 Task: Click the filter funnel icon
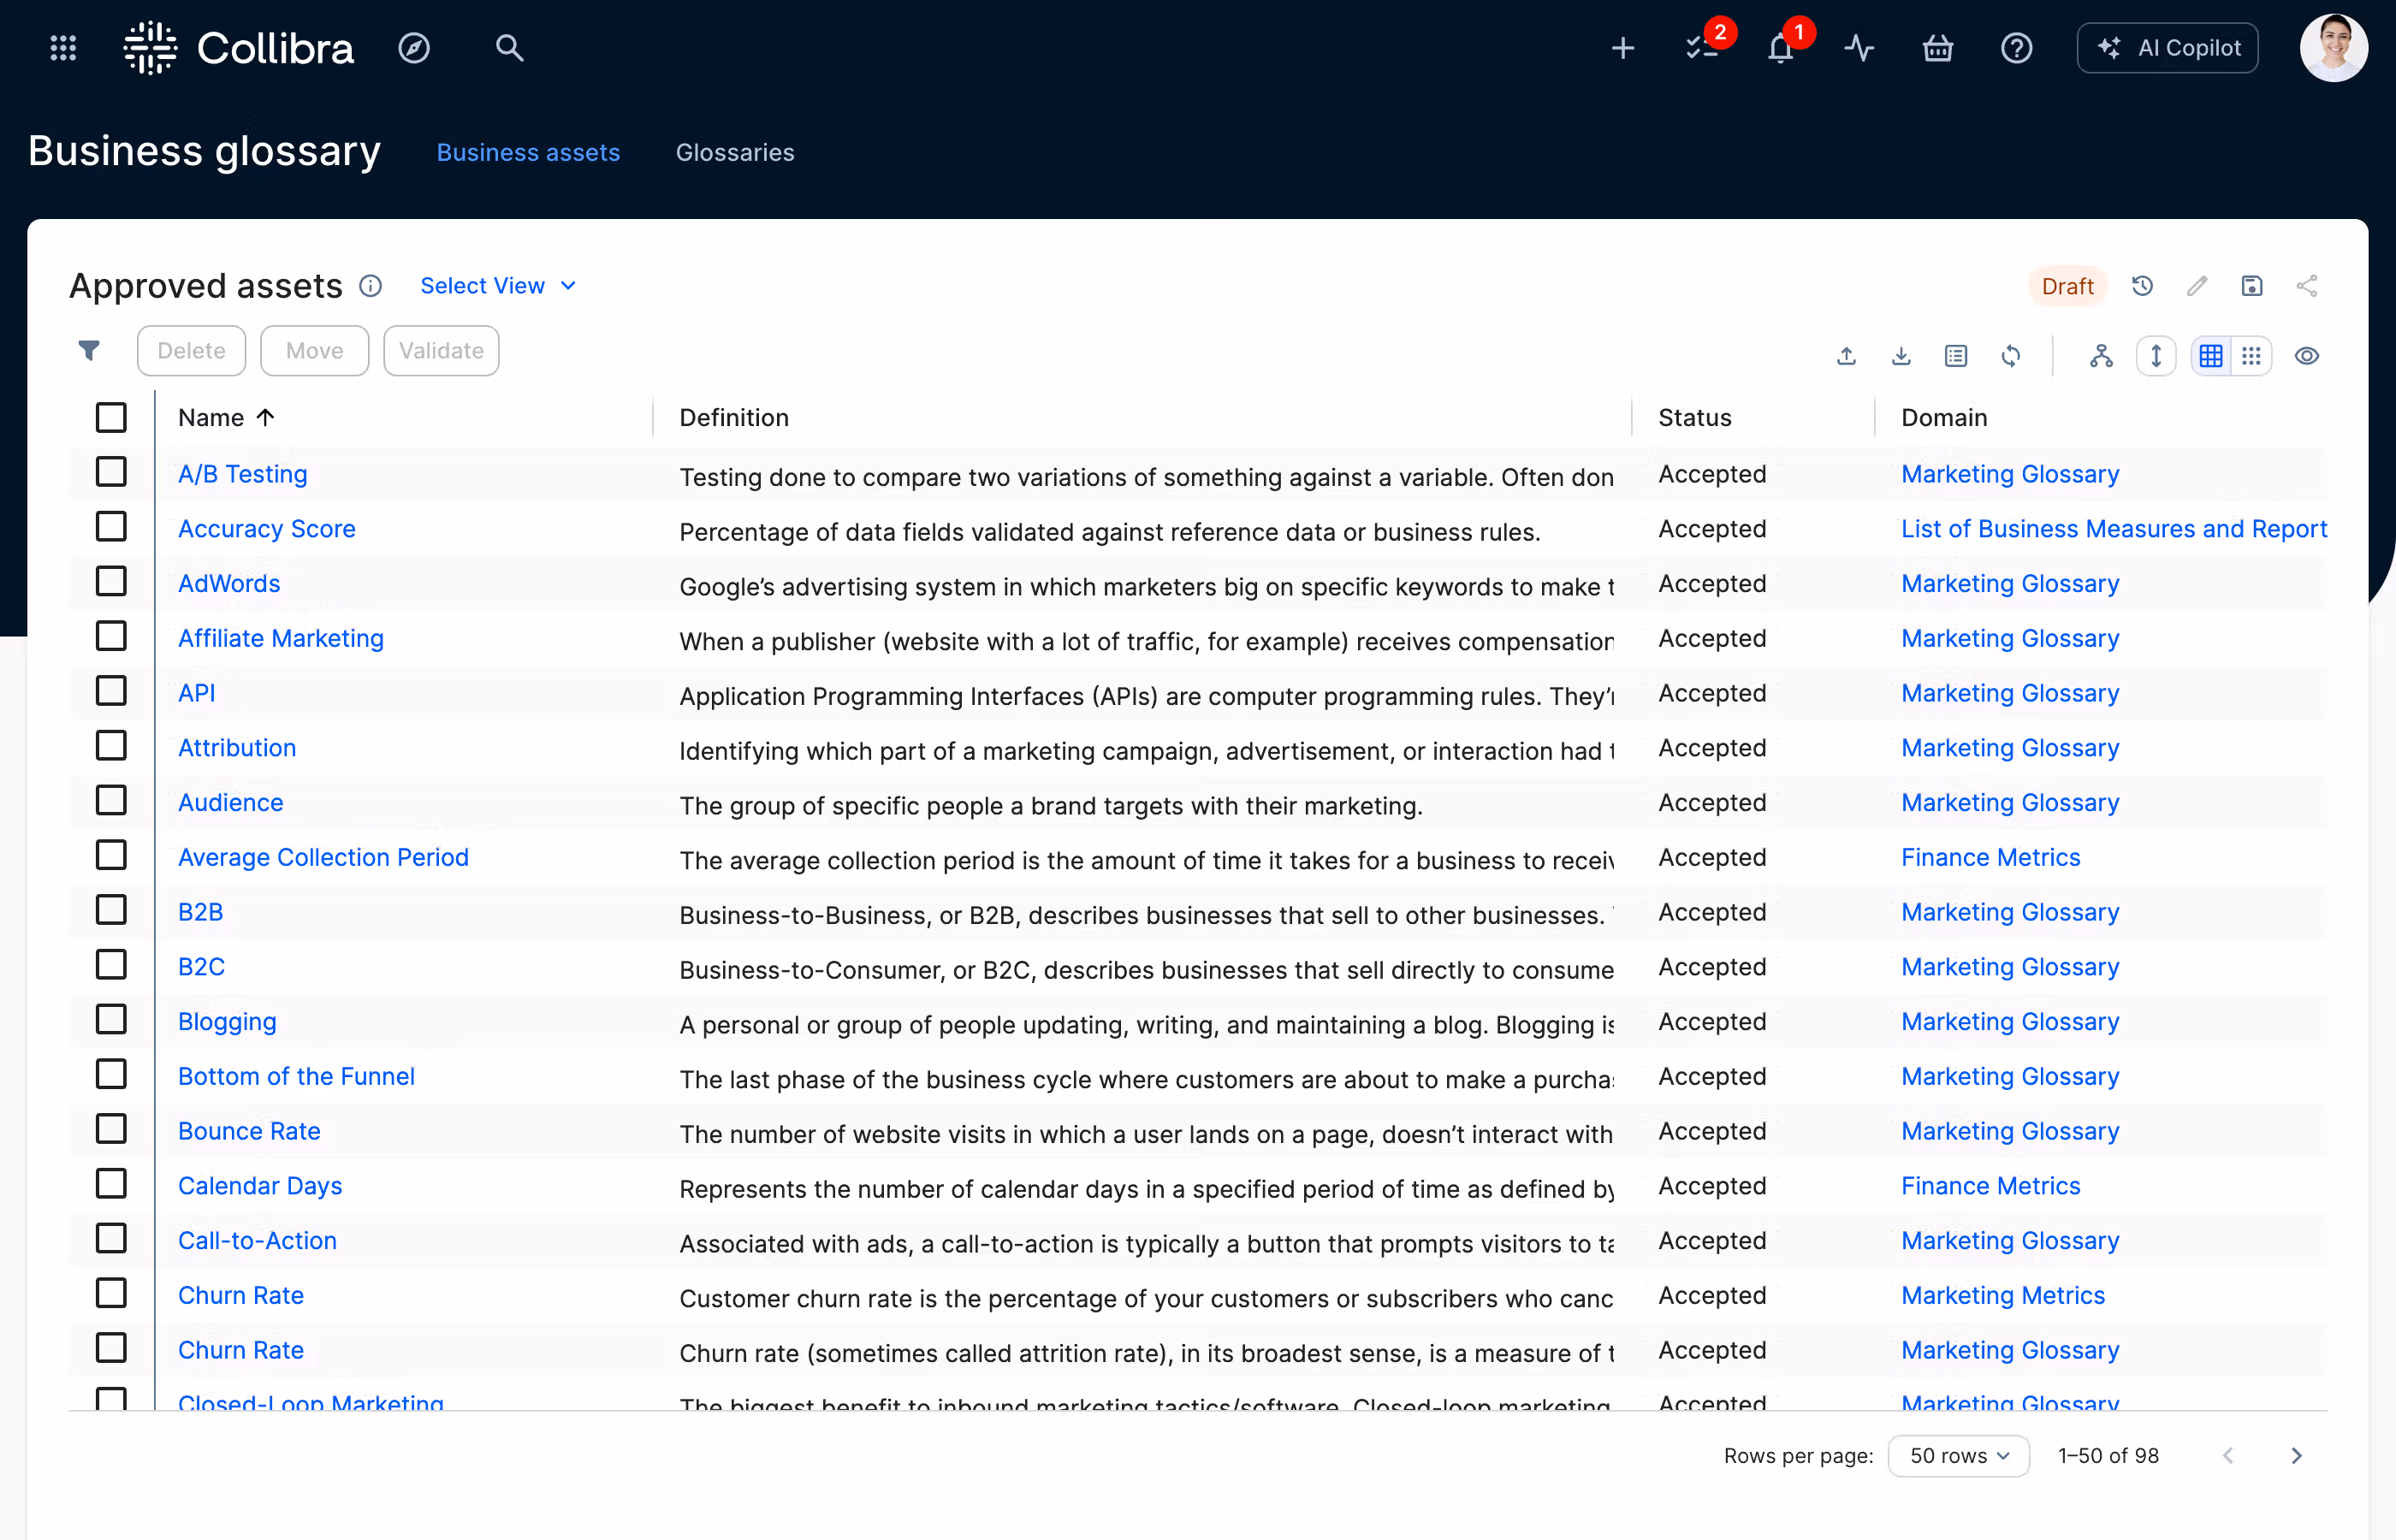point(89,351)
